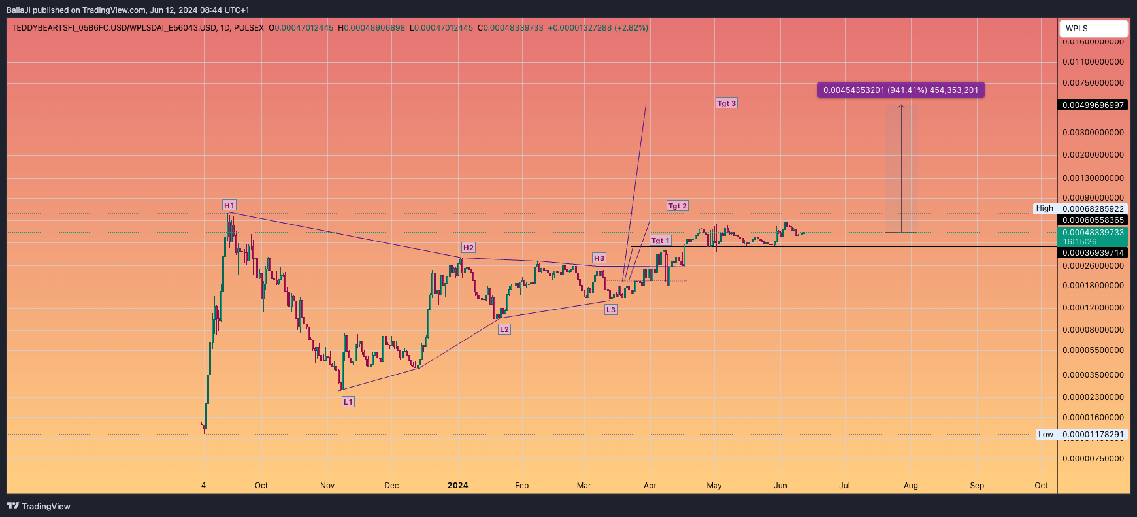1137x517 pixels.
Task: Click the May label on time axis
Action: pyautogui.click(x=714, y=486)
